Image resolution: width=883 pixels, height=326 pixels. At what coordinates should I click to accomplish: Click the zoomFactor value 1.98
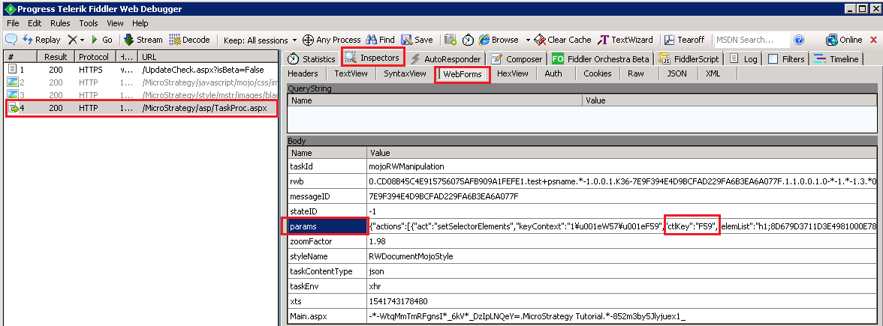point(377,241)
